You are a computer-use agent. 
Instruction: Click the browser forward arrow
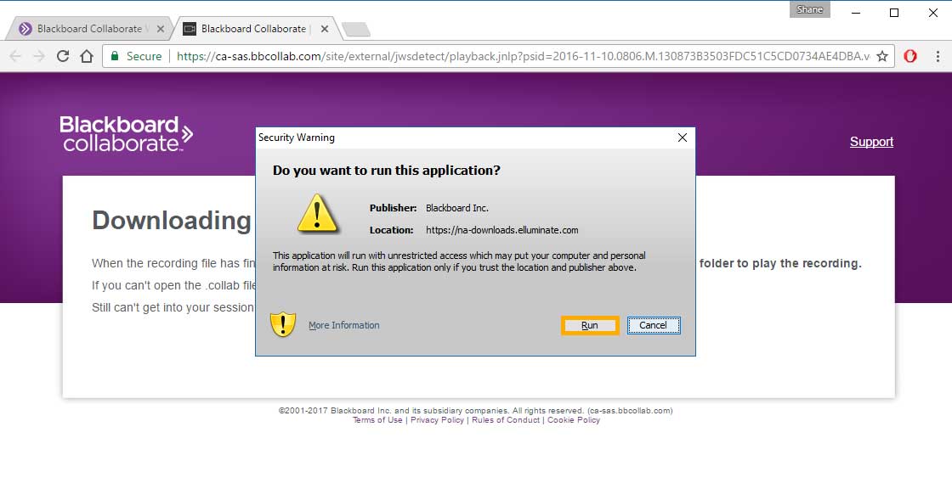point(39,56)
